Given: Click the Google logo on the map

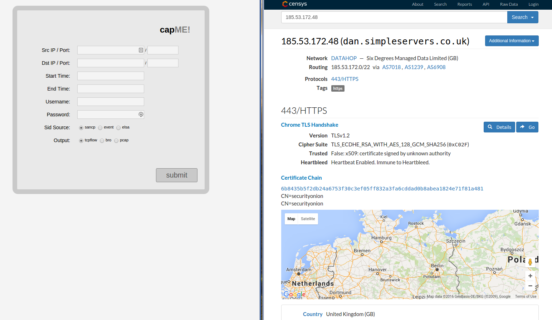Looking at the screenshot, I should (294, 295).
